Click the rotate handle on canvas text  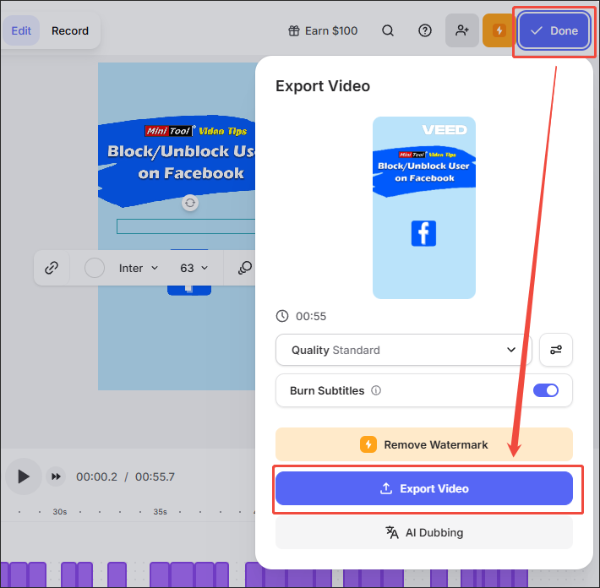click(190, 203)
